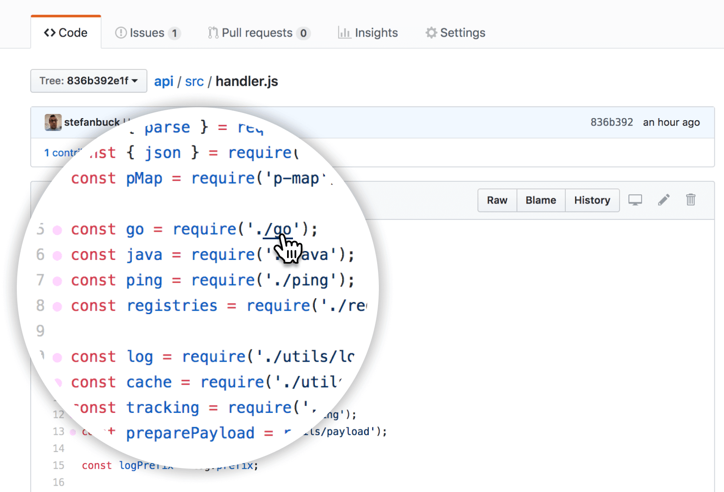Switch to the Code tab
724x492 pixels.
coord(66,33)
